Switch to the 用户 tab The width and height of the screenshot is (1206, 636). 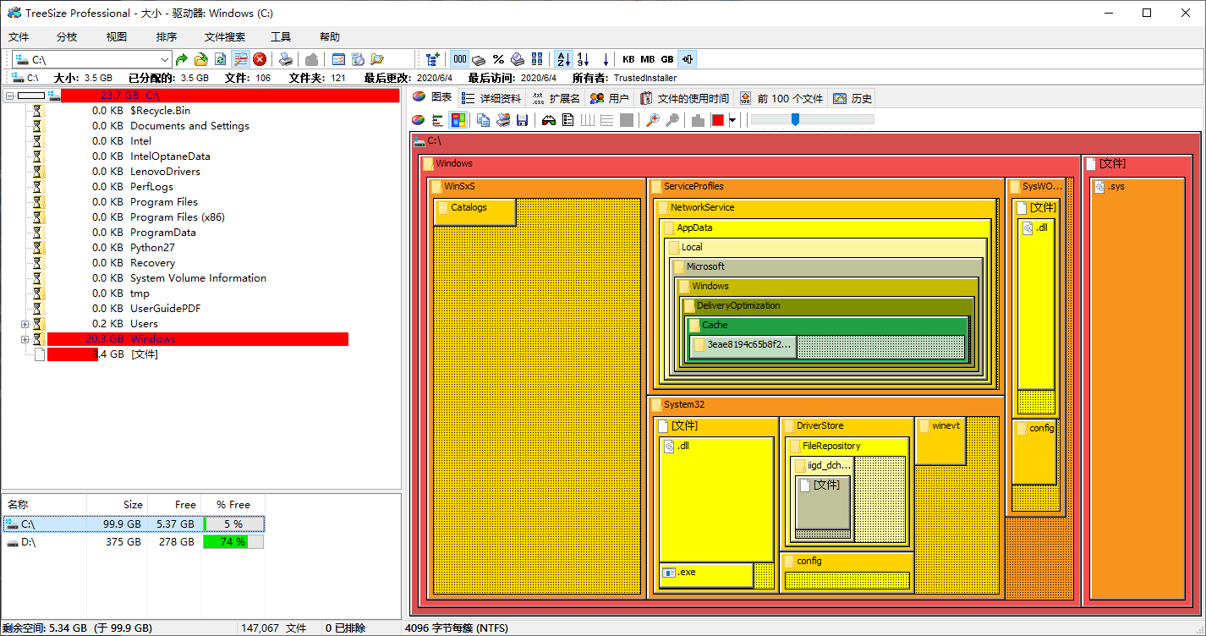pyautogui.click(x=610, y=98)
